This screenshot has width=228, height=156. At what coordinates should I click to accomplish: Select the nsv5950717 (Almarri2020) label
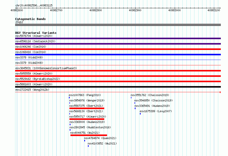(88, 117)
